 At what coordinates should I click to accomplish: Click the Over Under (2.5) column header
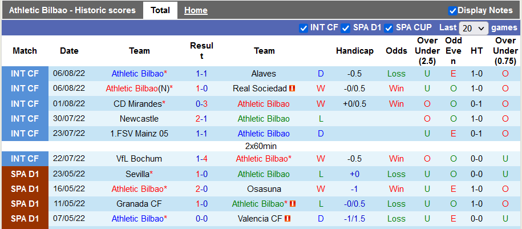(x=427, y=51)
